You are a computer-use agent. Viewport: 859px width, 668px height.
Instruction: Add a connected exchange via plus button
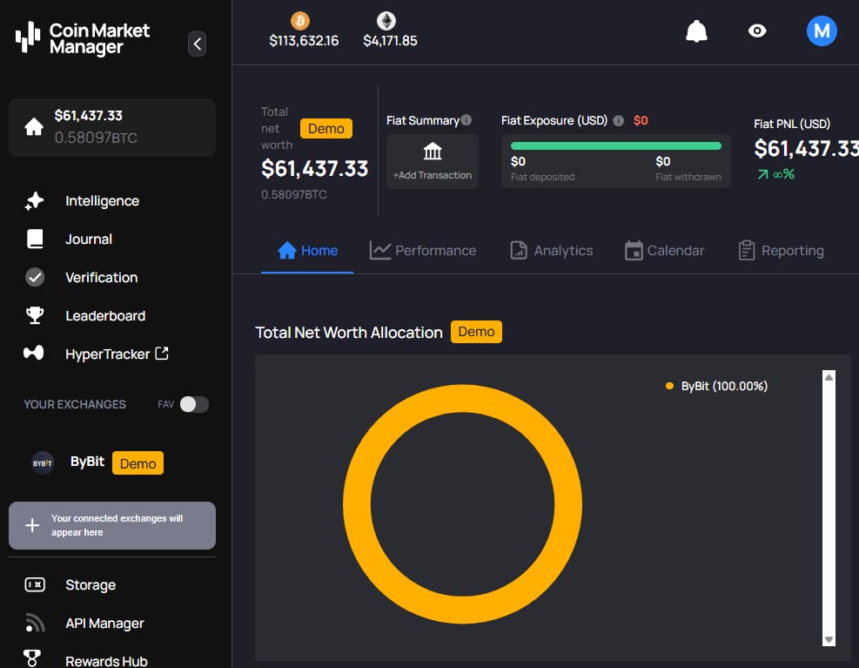[x=32, y=525]
